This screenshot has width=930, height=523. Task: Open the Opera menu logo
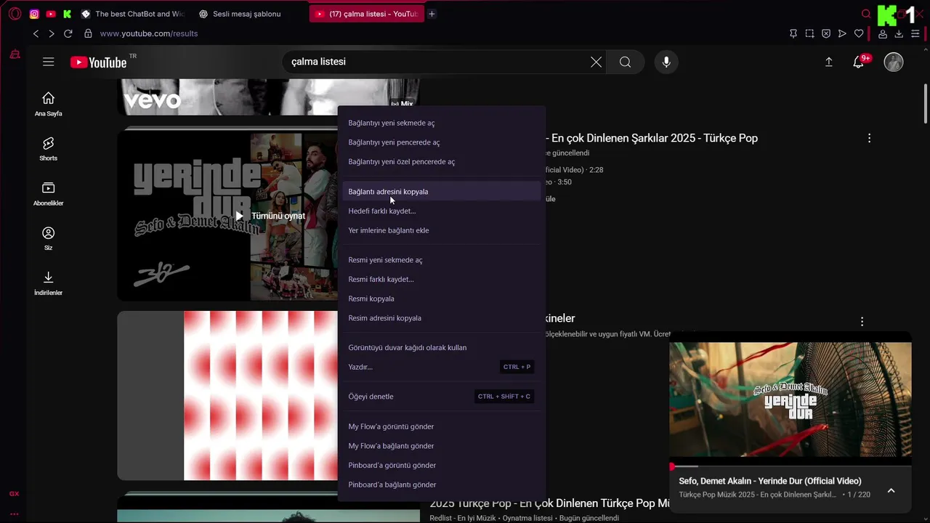tap(15, 14)
